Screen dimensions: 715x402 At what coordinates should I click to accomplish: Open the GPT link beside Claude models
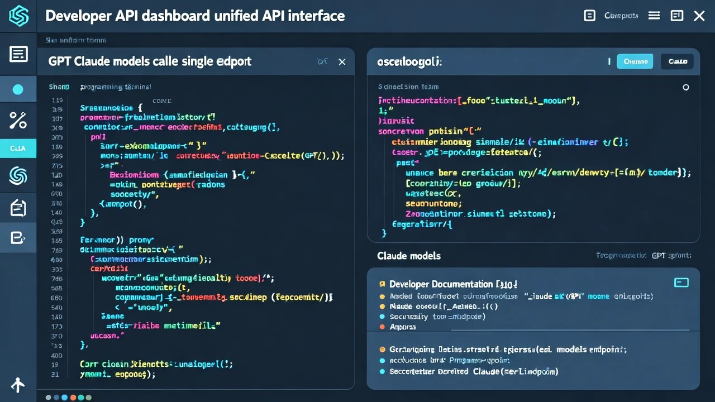click(671, 256)
